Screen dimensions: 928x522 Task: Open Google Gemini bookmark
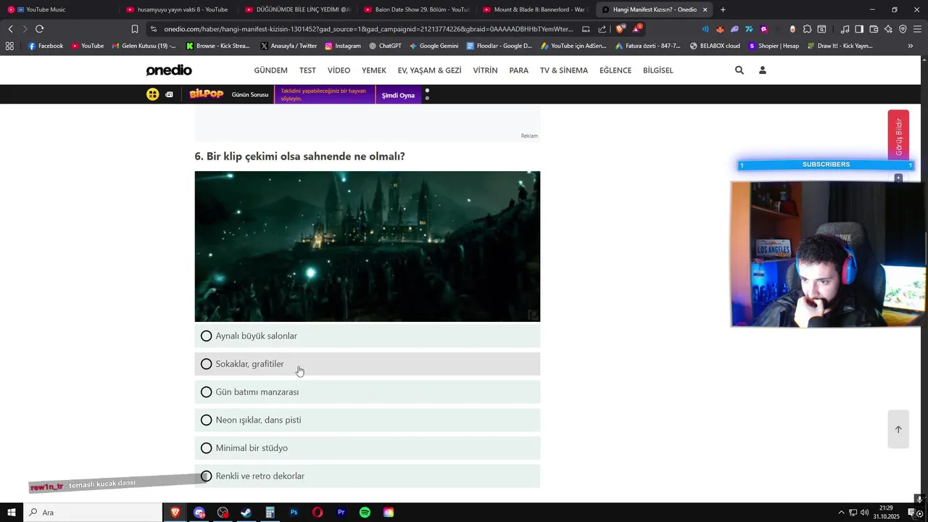(434, 46)
